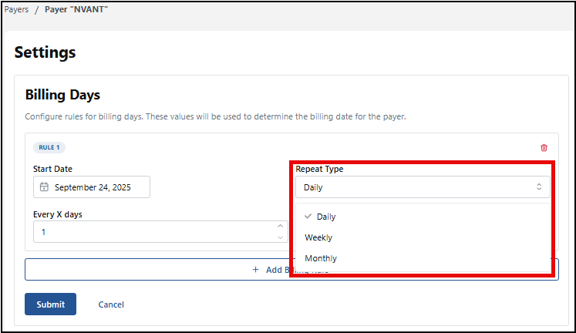
Task: Choose Weekly from the repeat type list
Action: [318, 237]
